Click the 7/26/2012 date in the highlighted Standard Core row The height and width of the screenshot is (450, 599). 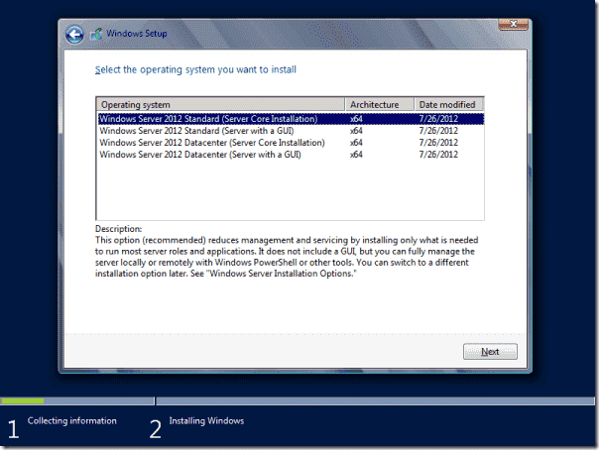point(438,119)
